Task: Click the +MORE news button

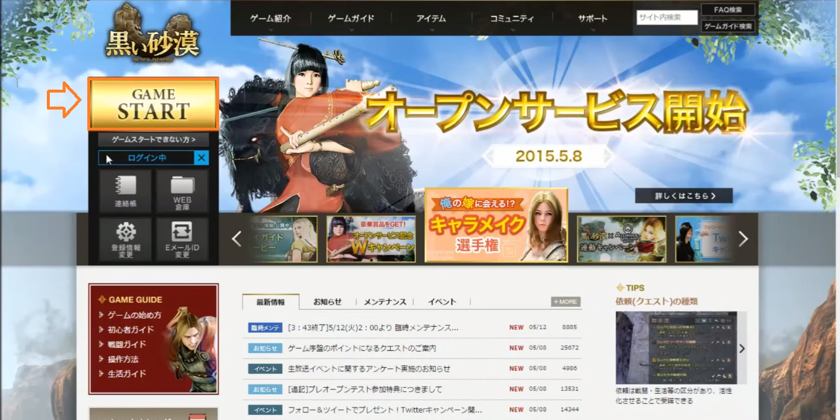Action: coord(565,302)
